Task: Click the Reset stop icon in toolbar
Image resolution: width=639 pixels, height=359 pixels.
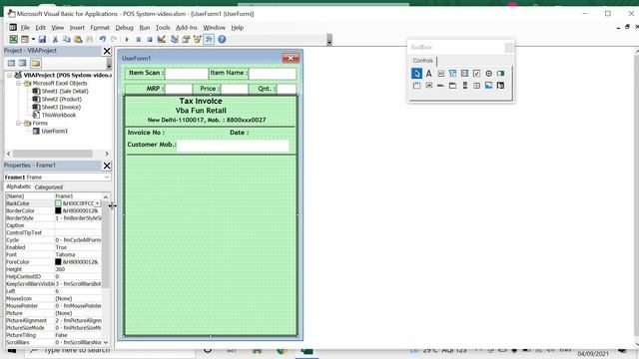Action: [150, 40]
